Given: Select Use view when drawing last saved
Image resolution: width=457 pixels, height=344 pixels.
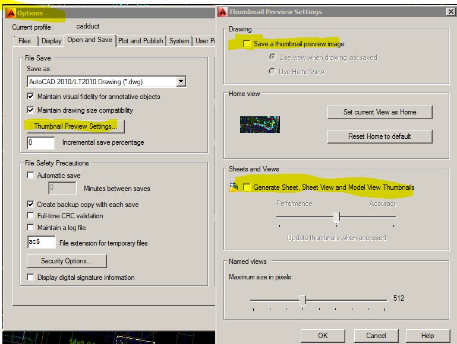Looking at the screenshot, I should click(x=272, y=57).
